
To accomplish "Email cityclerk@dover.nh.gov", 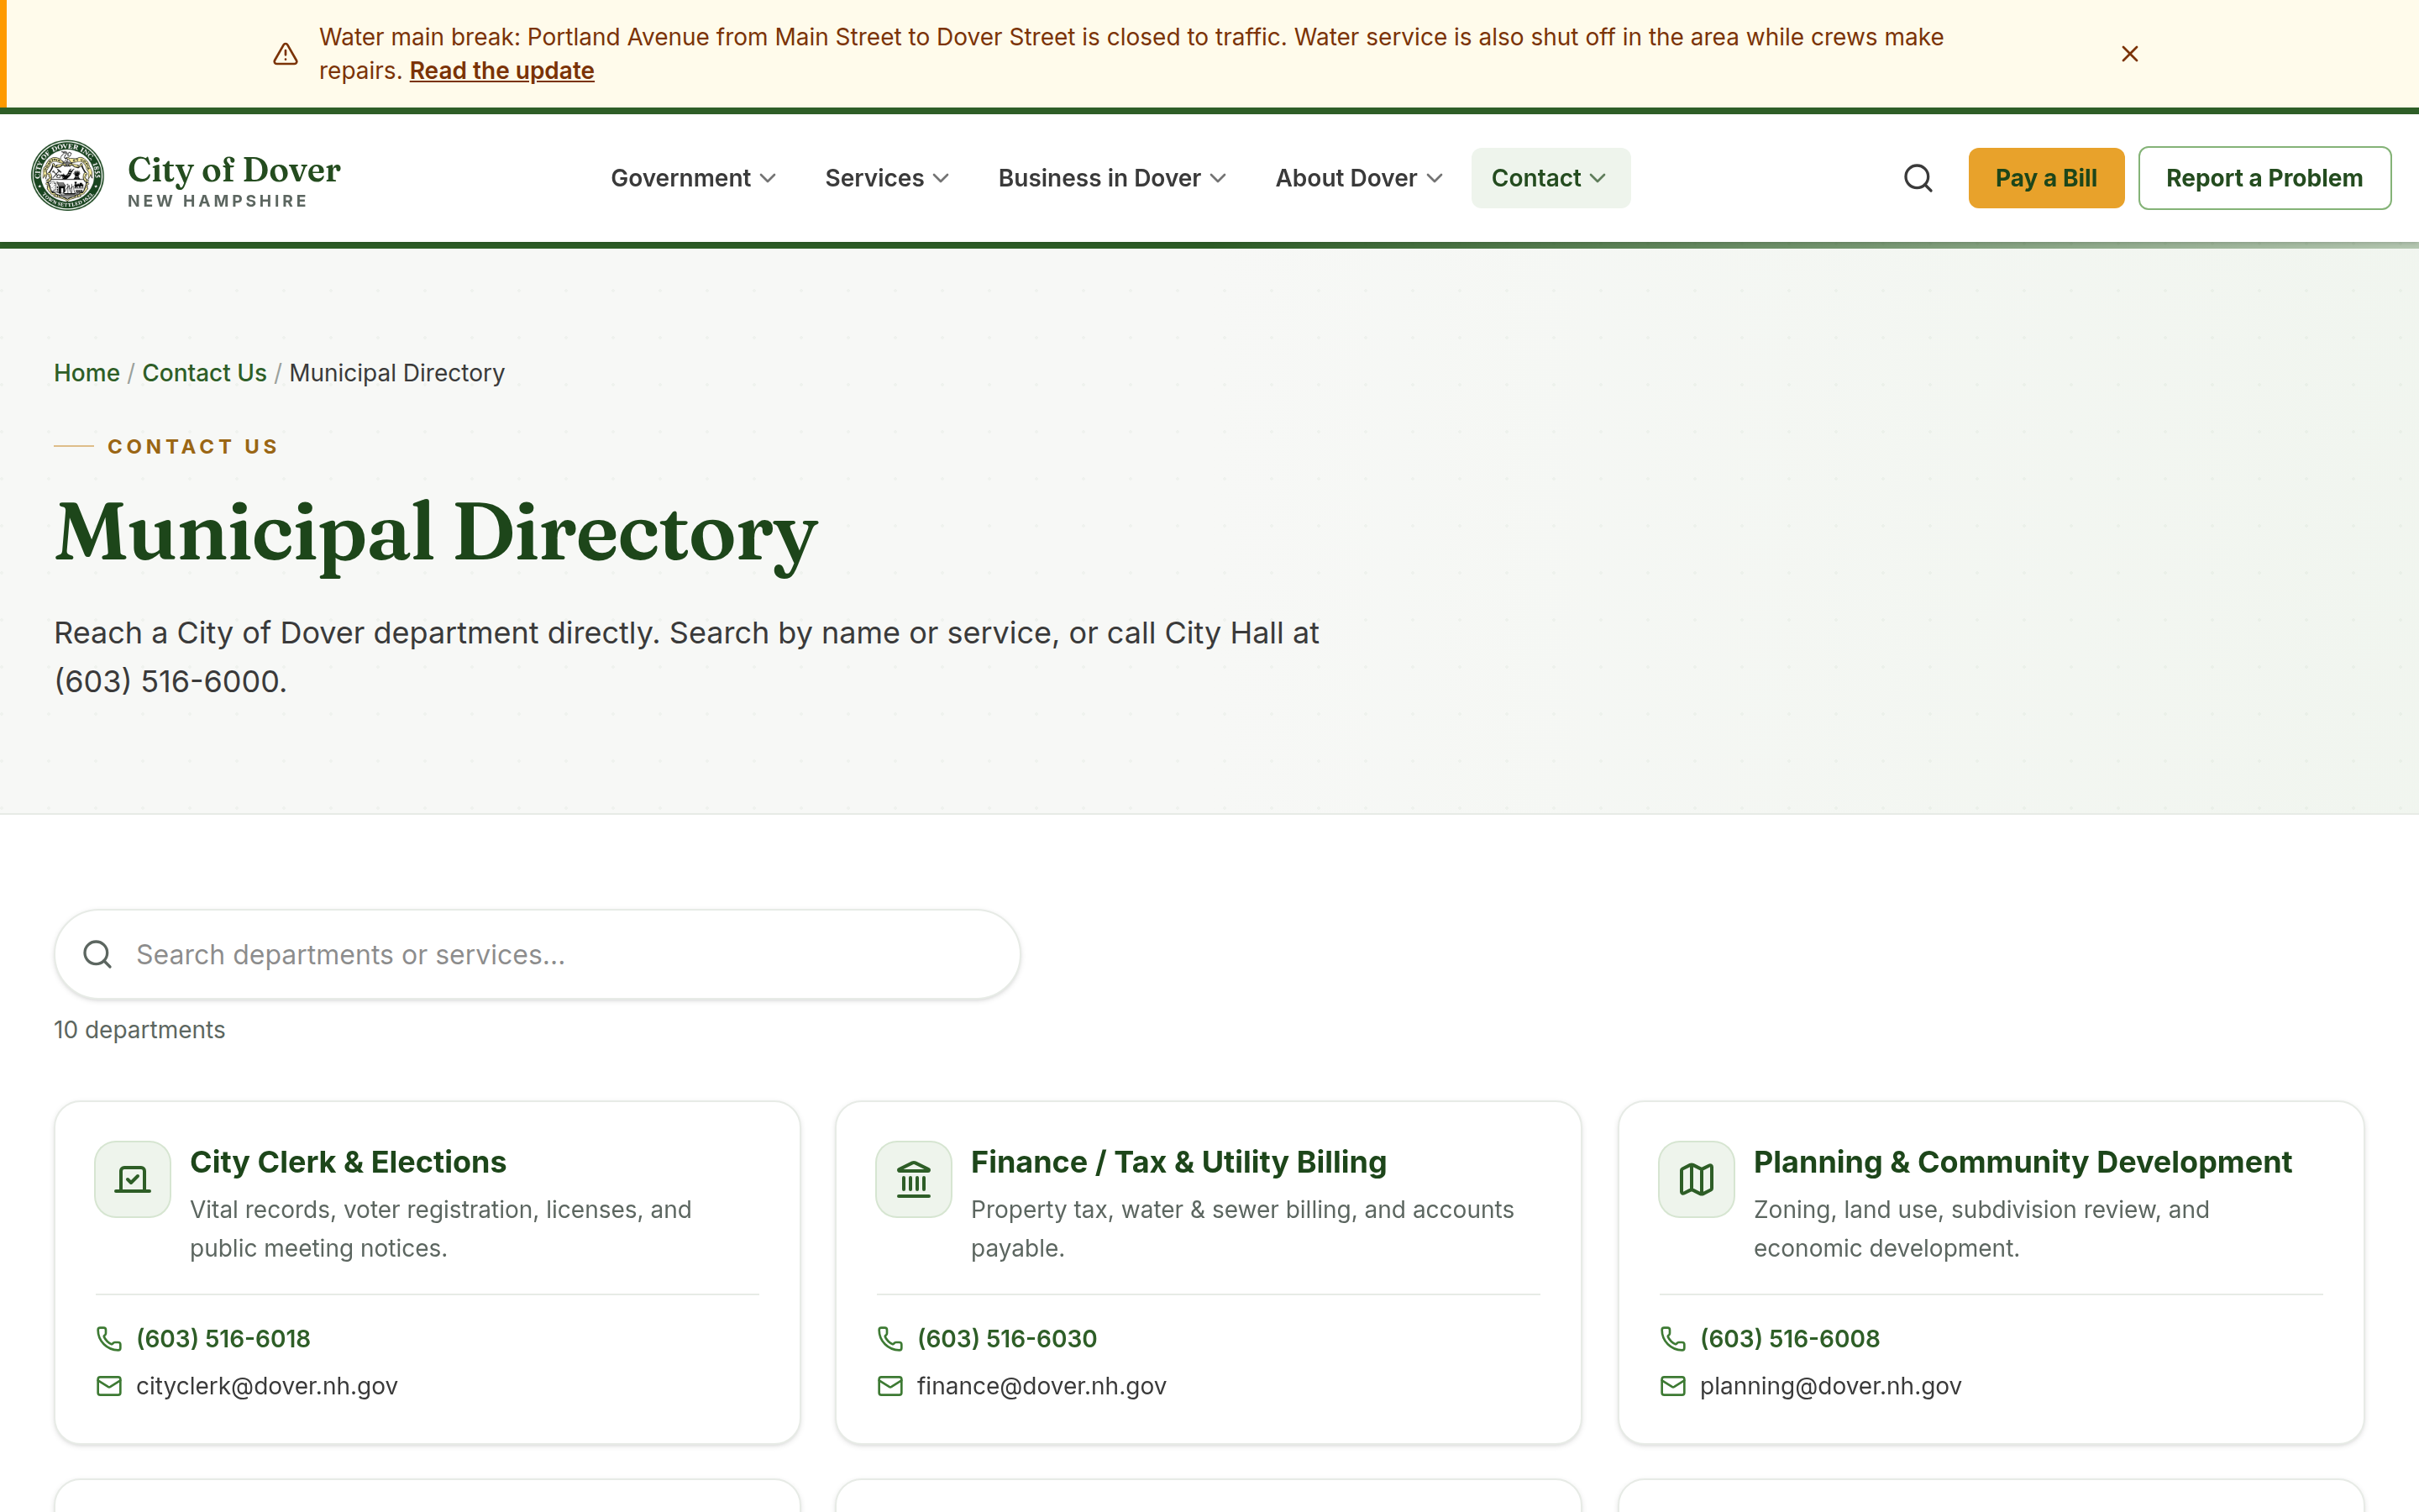I will [267, 1386].
